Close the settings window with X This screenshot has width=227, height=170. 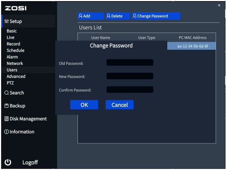[219, 5]
